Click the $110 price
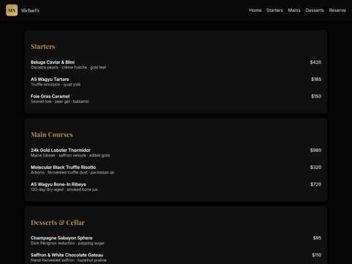 (x=317, y=255)
